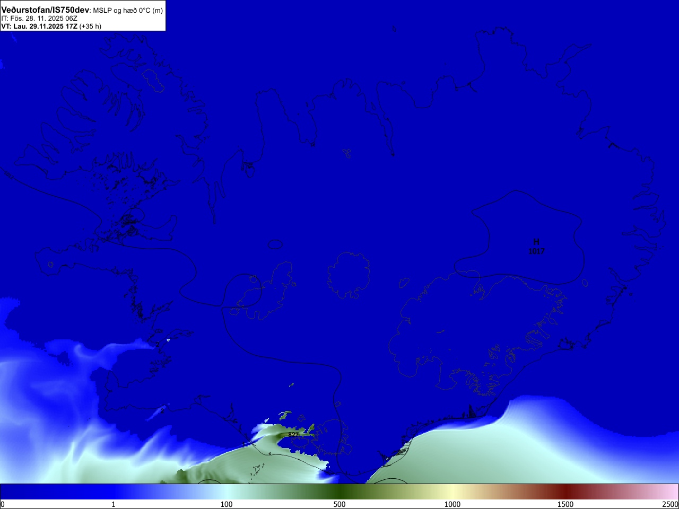
Task: Click the '100' tick on the color scale
Action: (x=227, y=504)
